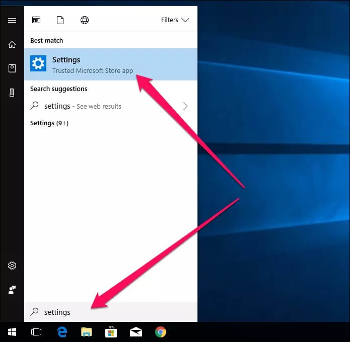Filter results by Documents icon
The height and width of the screenshot is (342, 350).
click(60, 20)
